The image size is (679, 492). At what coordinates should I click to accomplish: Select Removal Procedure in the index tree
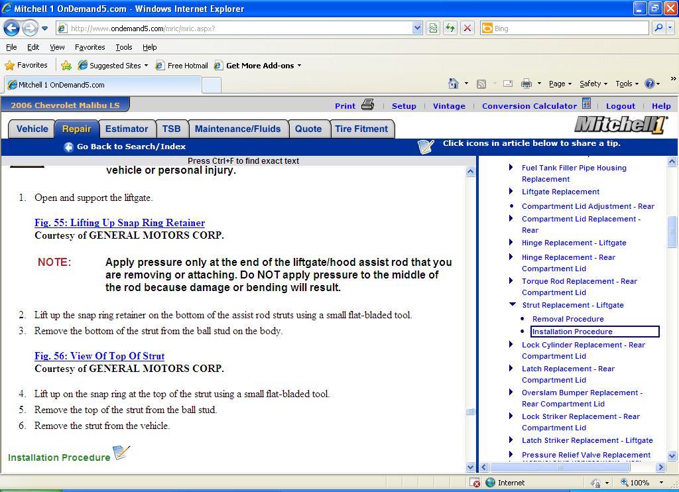tap(568, 319)
